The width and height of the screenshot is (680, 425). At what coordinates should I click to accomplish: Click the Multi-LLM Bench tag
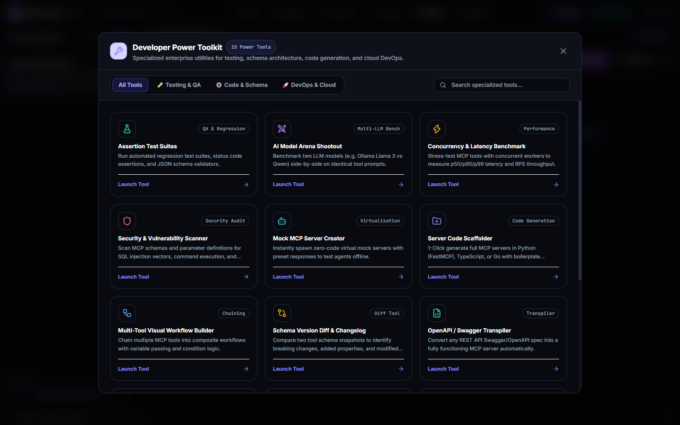click(x=379, y=129)
